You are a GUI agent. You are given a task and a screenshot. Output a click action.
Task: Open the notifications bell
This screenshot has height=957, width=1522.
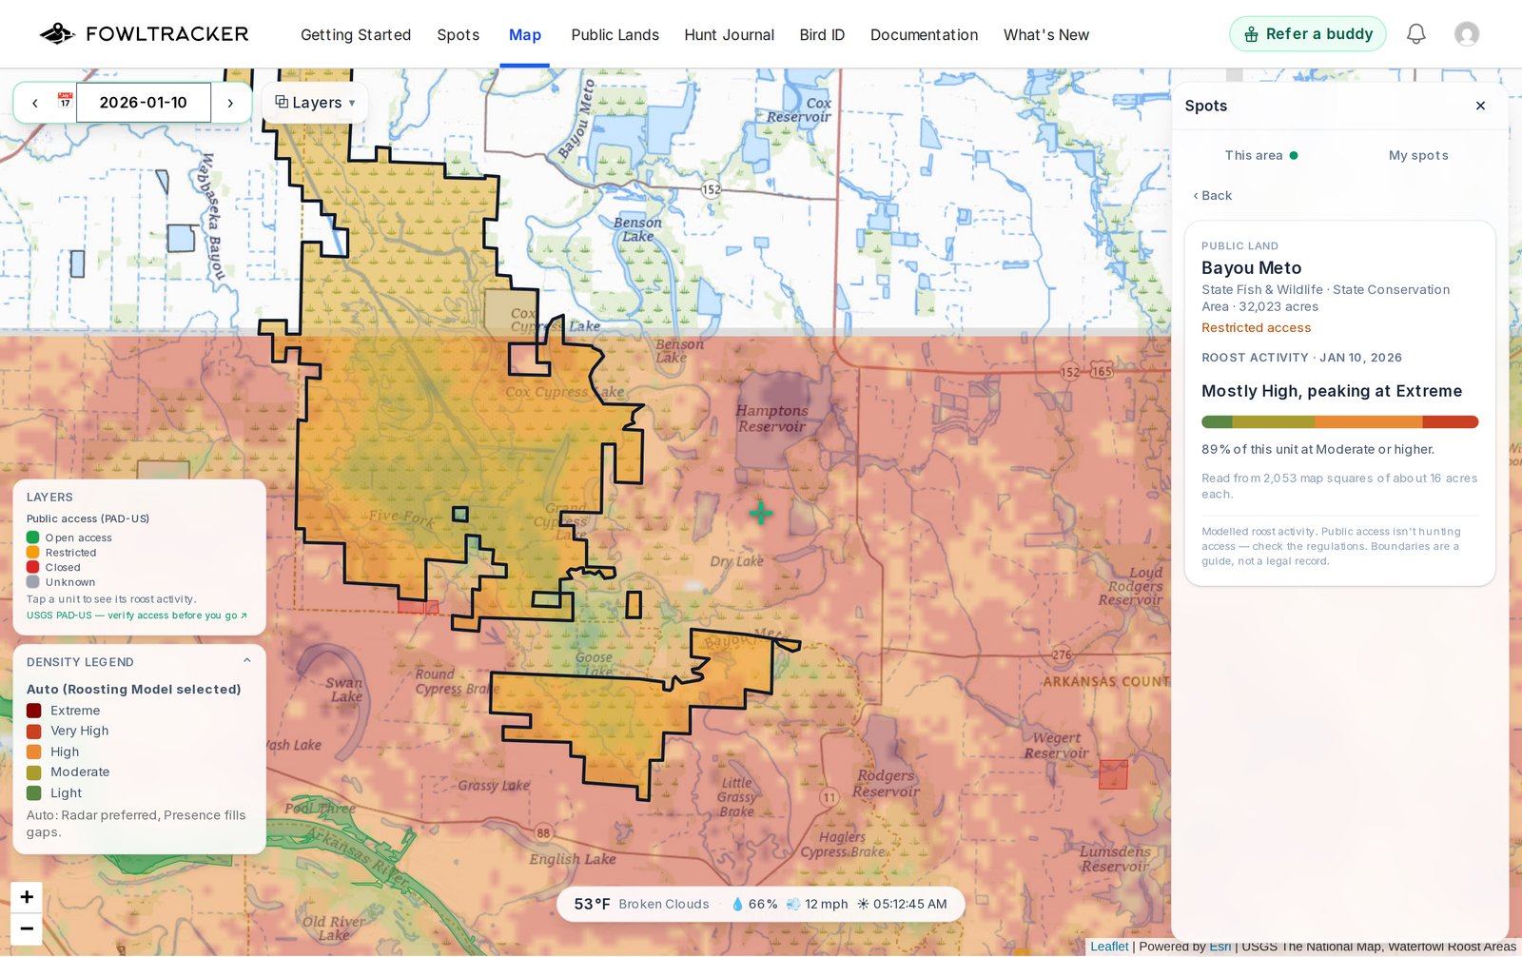[1416, 34]
